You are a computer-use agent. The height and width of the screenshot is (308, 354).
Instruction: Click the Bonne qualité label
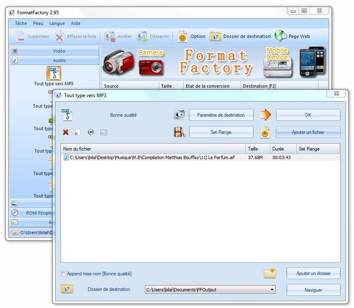coord(123,115)
